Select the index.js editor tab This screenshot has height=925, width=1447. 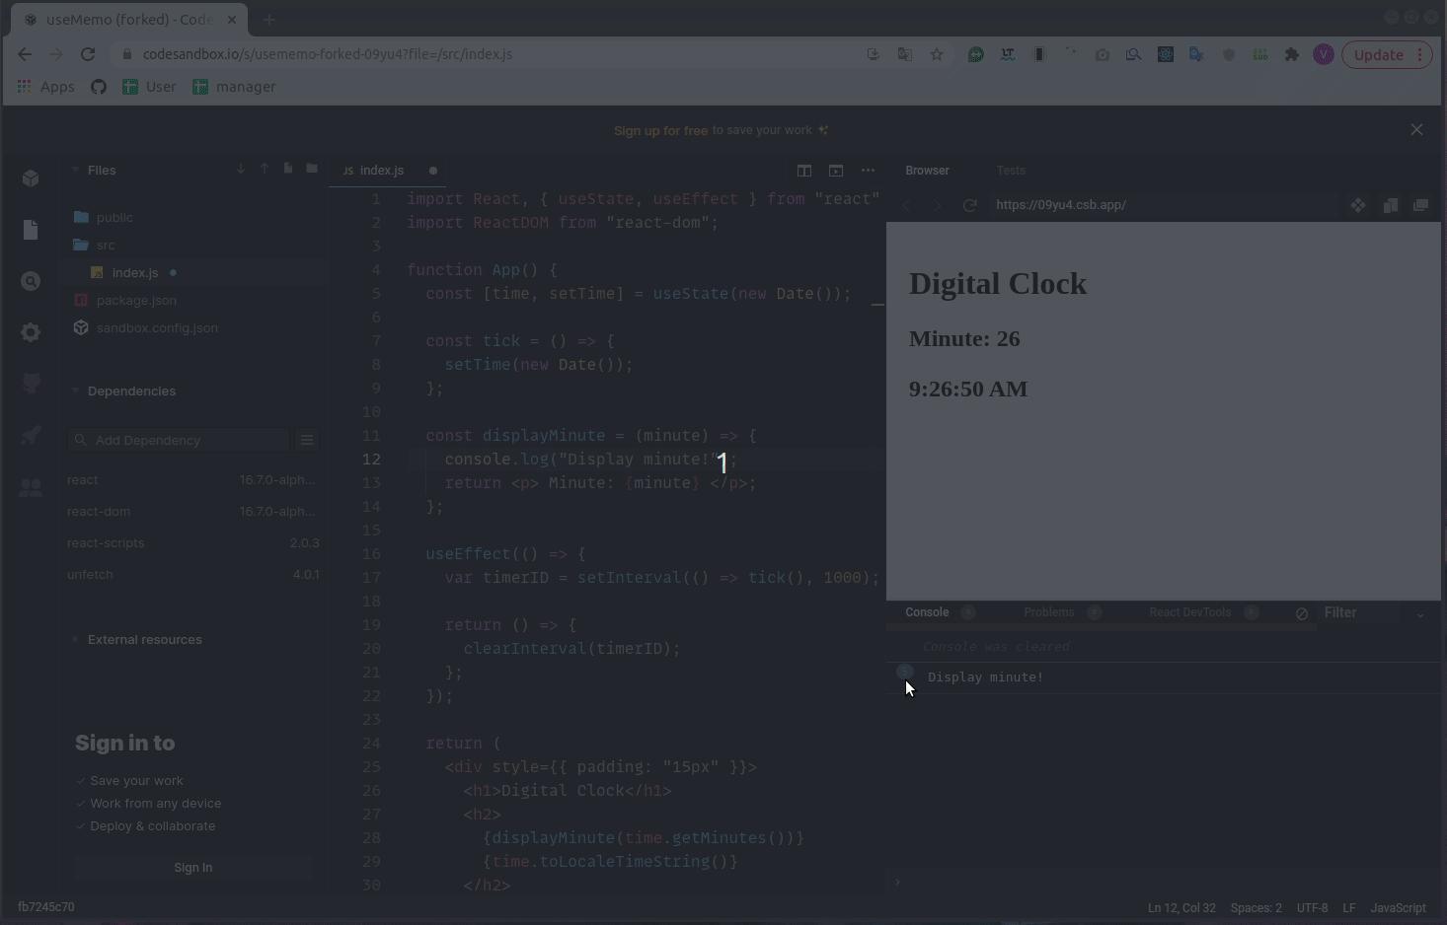click(x=381, y=171)
